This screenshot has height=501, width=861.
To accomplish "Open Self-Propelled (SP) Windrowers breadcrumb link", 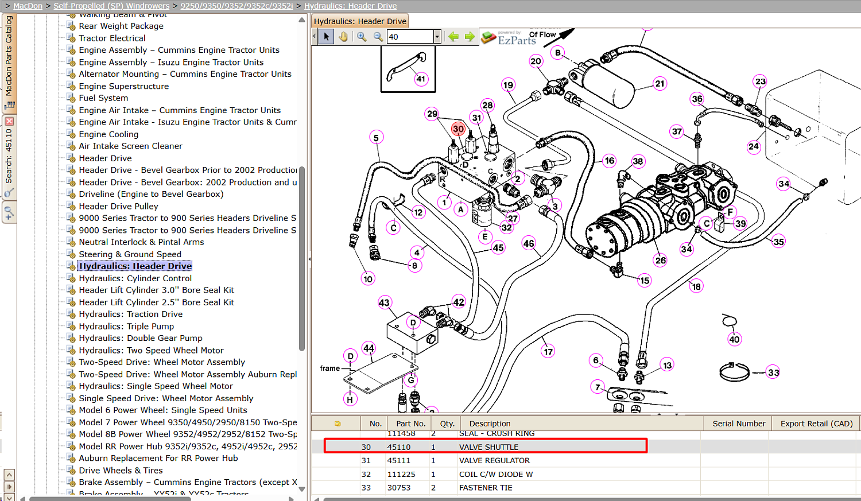I will [x=111, y=6].
